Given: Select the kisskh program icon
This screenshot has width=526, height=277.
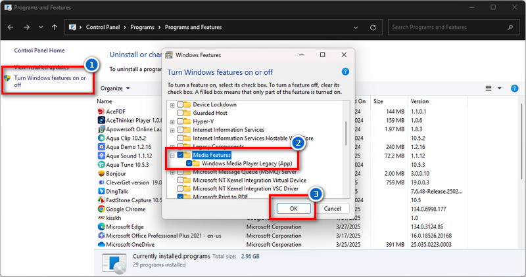Looking at the screenshot, I should 101,218.
